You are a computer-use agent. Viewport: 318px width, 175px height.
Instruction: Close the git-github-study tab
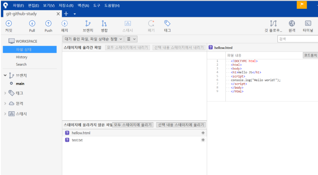tap(58, 14)
